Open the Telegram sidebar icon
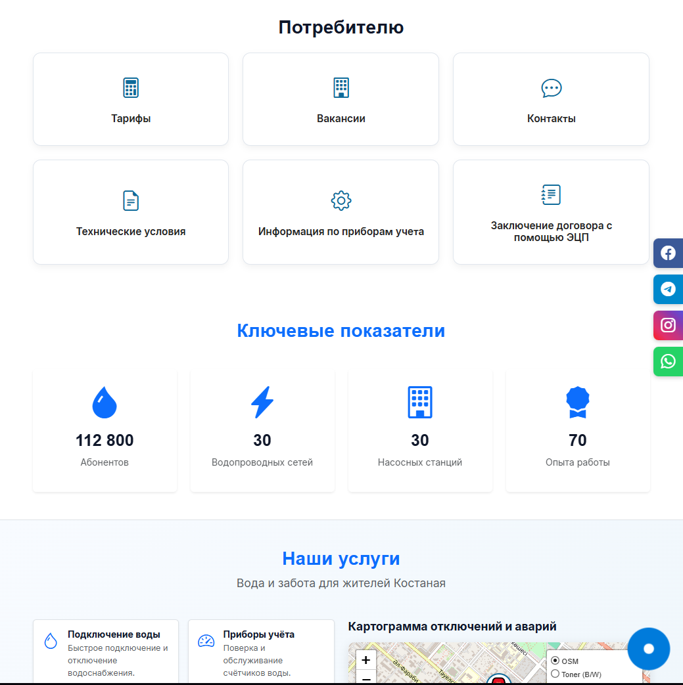 669,289
